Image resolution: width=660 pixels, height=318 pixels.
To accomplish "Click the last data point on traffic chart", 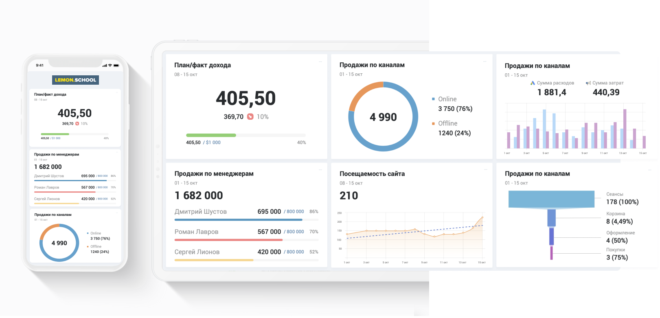I will click(x=482, y=217).
